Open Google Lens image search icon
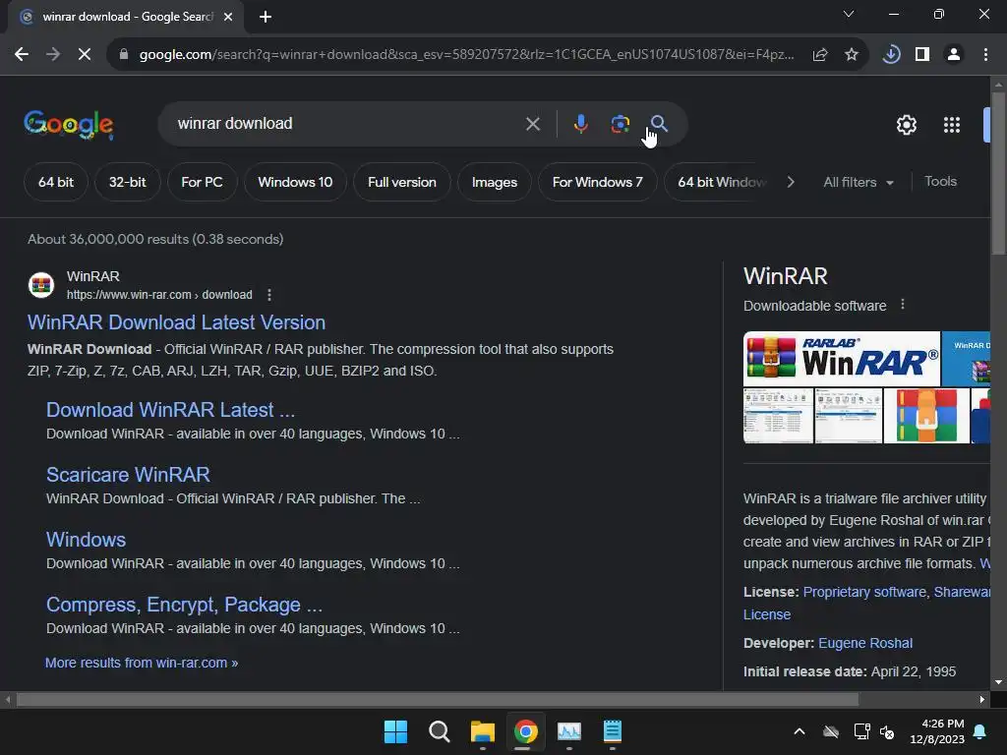Screen dimensions: 1007x755 click(x=620, y=124)
